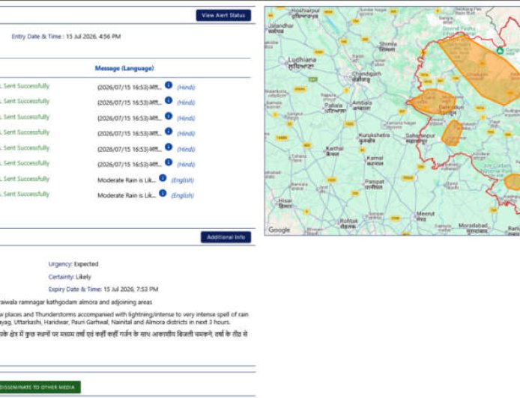Click Disseminate To Other Media button
The image size is (520, 398).
click(x=40, y=387)
